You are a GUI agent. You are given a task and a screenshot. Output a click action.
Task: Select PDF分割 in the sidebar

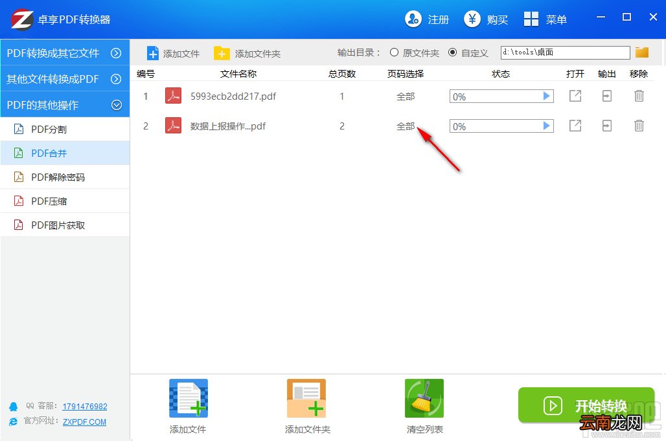click(x=65, y=129)
